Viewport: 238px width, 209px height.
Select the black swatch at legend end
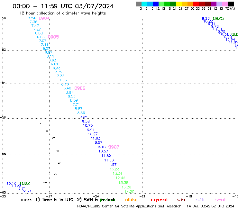[231, 4]
